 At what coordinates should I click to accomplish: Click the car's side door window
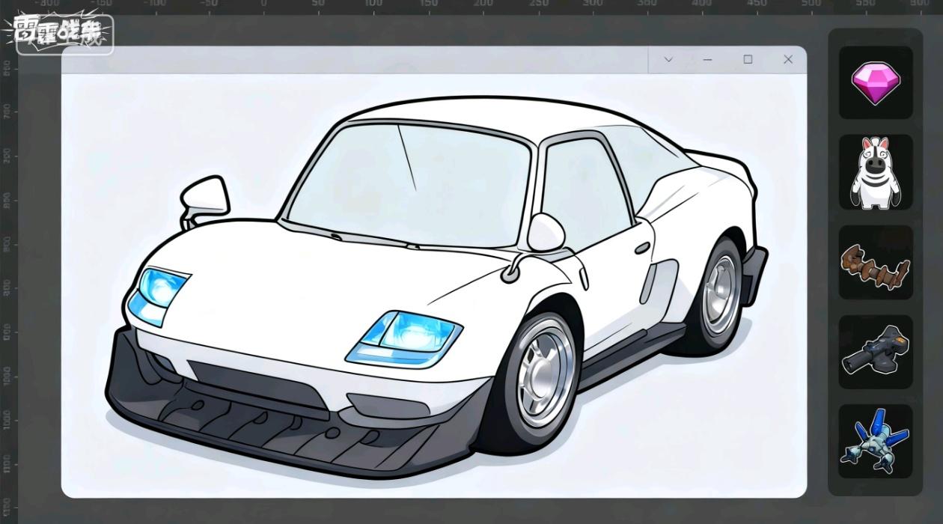[585, 191]
